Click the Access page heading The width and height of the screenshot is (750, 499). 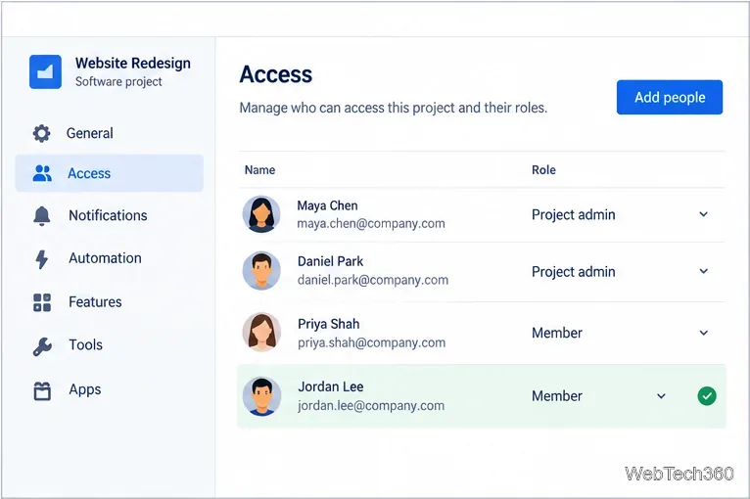275,74
